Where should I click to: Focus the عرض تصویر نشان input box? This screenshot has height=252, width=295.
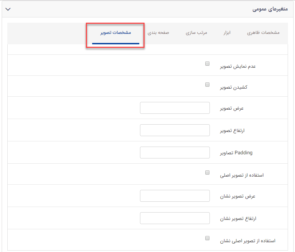click(x=175, y=196)
